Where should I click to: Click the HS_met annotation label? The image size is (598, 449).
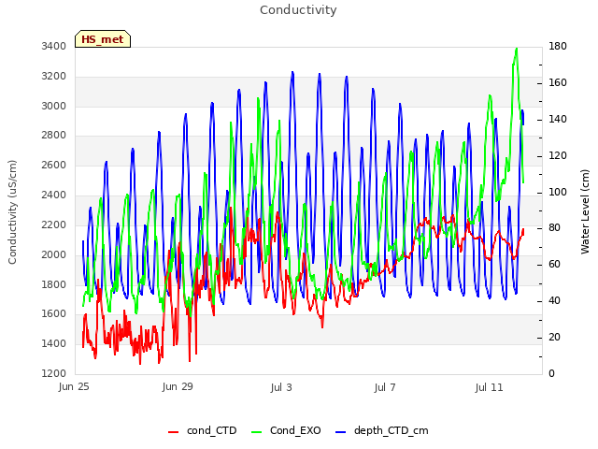point(103,39)
